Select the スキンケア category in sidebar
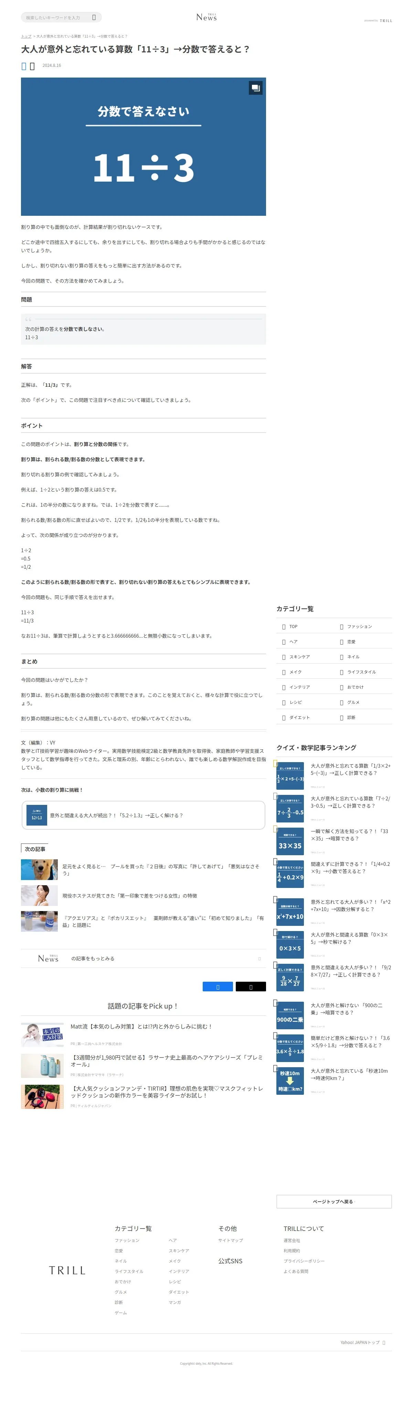The image size is (413, 1415). (x=299, y=657)
